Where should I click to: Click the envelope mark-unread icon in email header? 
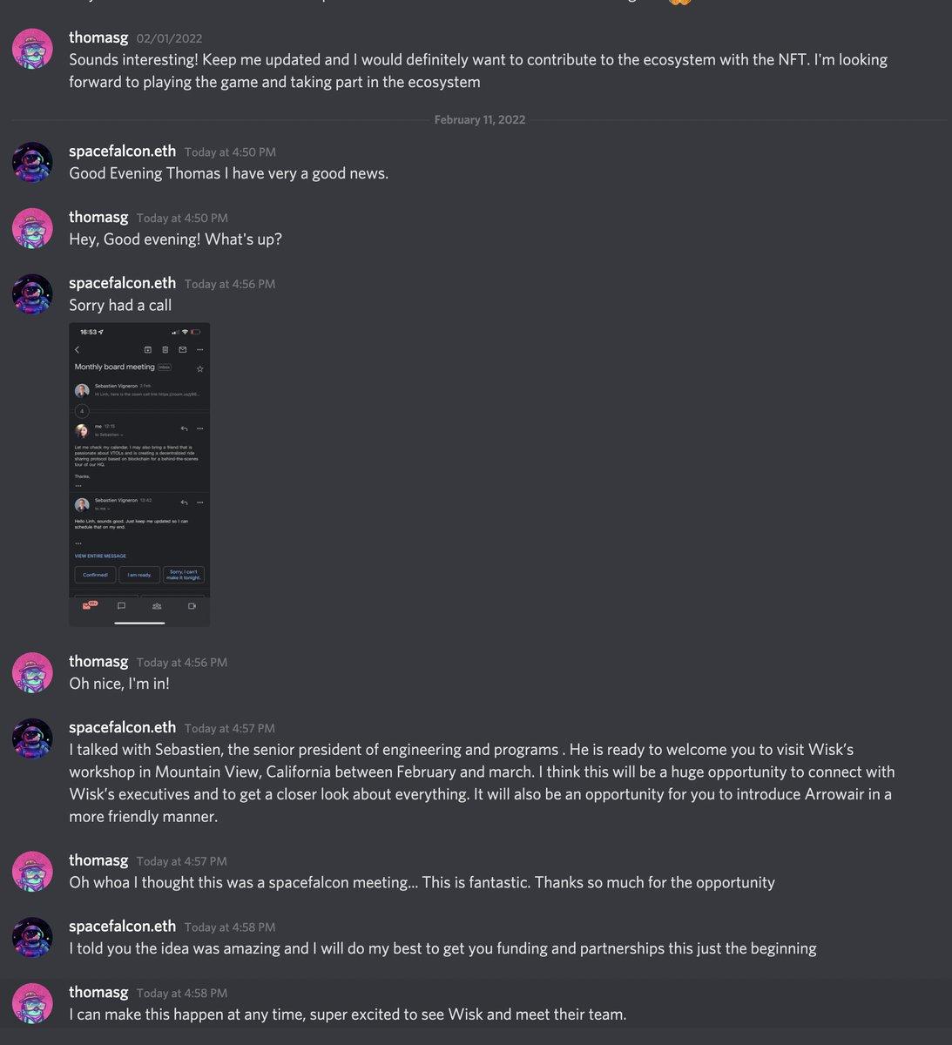click(x=183, y=349)
